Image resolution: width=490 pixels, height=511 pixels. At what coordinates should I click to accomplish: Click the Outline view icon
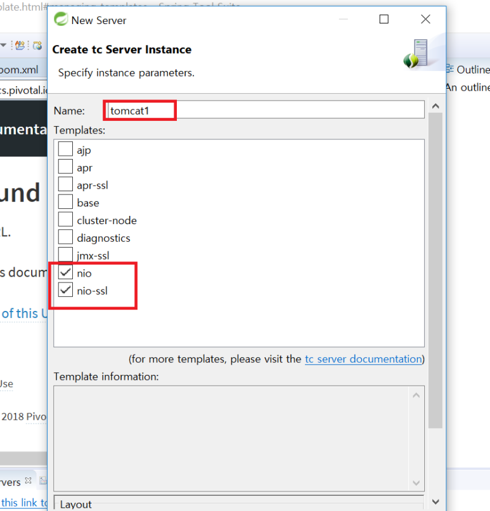(450, 69)
